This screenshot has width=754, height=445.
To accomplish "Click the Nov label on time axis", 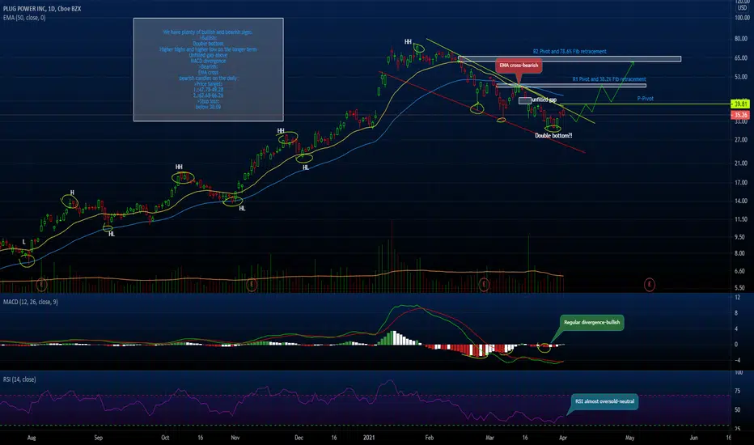I will point(235,438).
